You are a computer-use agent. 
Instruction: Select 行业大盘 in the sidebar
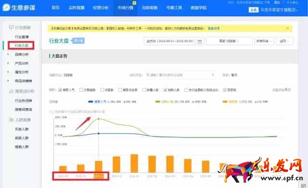click(21, 45)
